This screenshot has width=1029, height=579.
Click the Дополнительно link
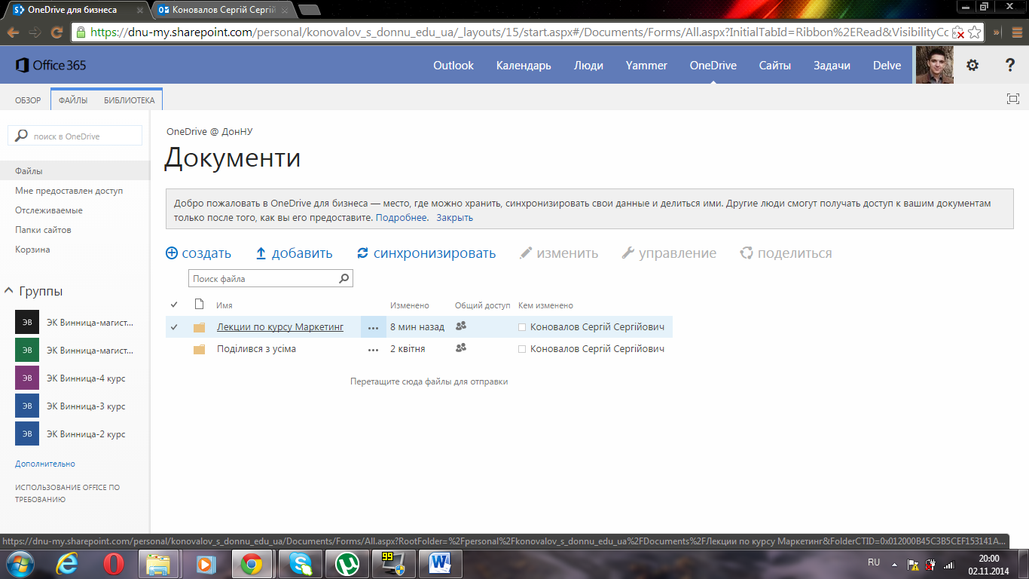[45, 464]
